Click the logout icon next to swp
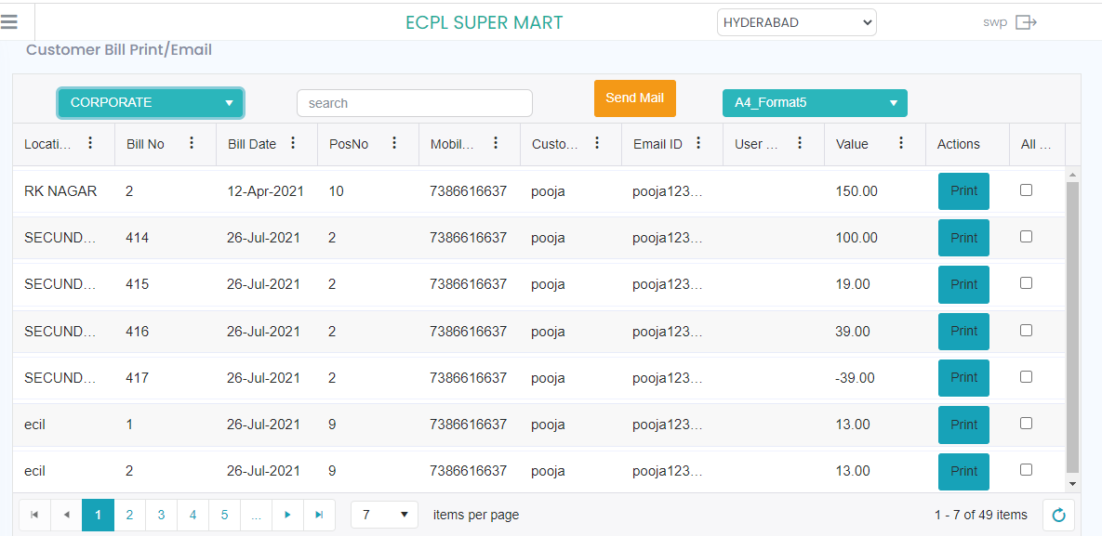 pos(1026,22)
